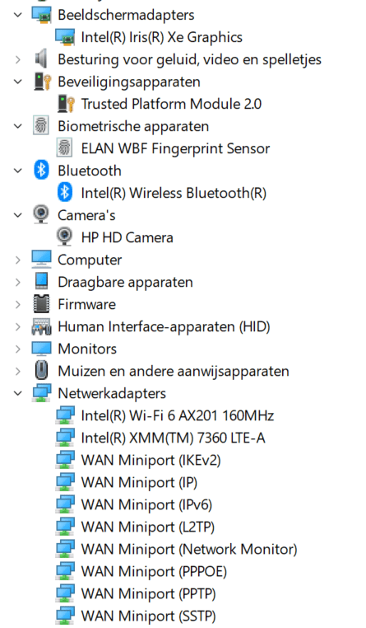Click the Trusted Platform Module 2.0 icon
This screenshot has height=628, width=366.
(66, 104)
